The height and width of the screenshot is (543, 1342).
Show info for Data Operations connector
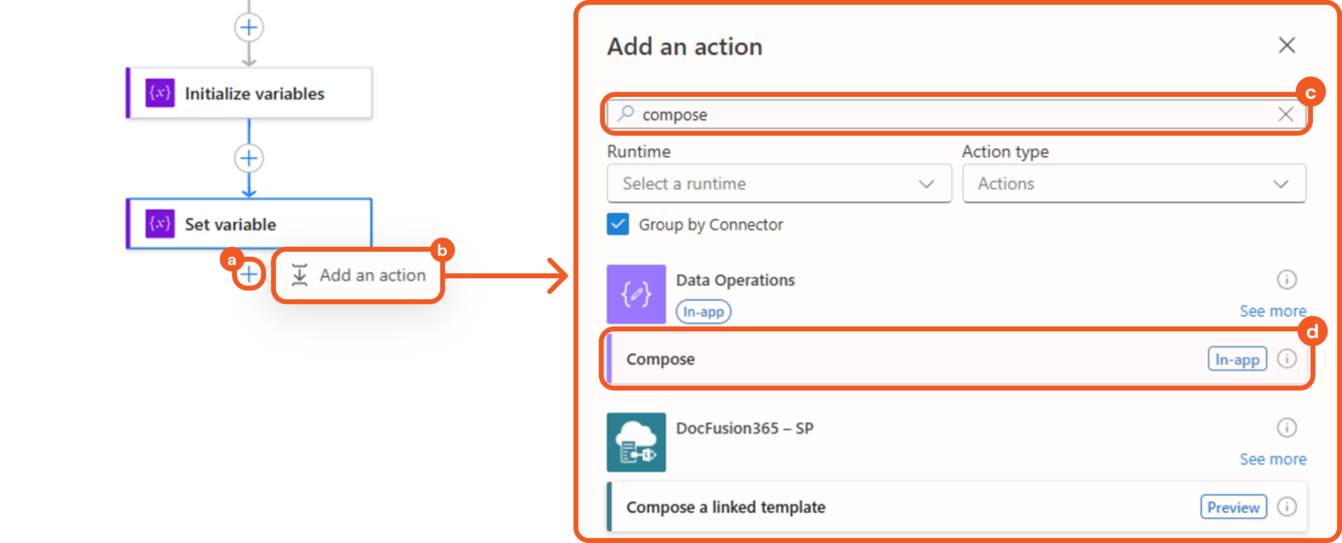click(x=1286, y=280)
